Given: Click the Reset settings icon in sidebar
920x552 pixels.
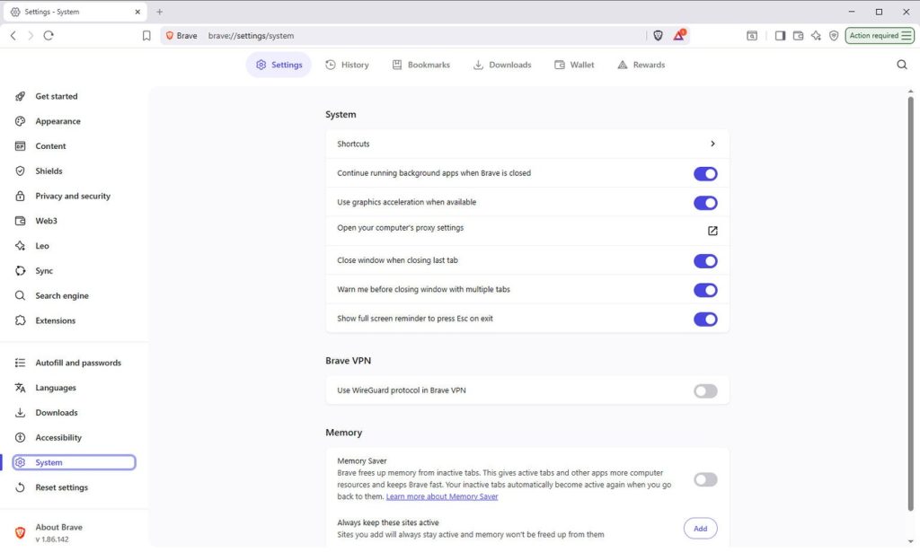Looking at the screenshot, I should pyautogui.click(x=20, y=487).
